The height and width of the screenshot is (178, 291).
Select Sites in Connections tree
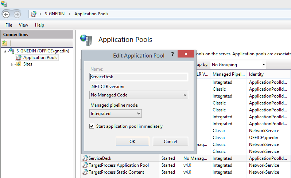click(x=28, y=64)
